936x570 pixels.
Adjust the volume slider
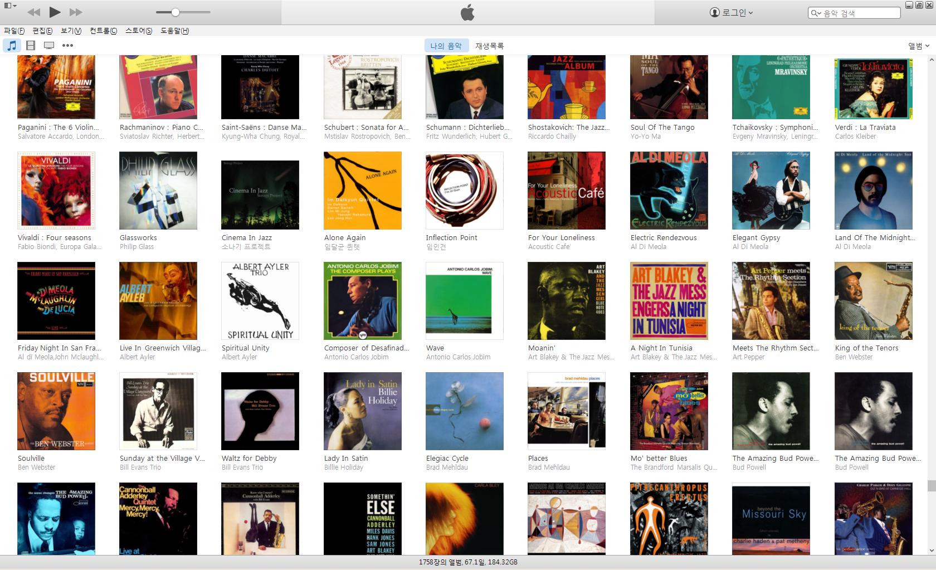(x=175, y=12)
